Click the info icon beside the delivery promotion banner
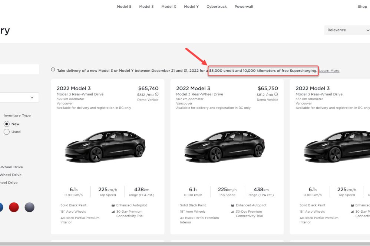 (x=53, y=70)
